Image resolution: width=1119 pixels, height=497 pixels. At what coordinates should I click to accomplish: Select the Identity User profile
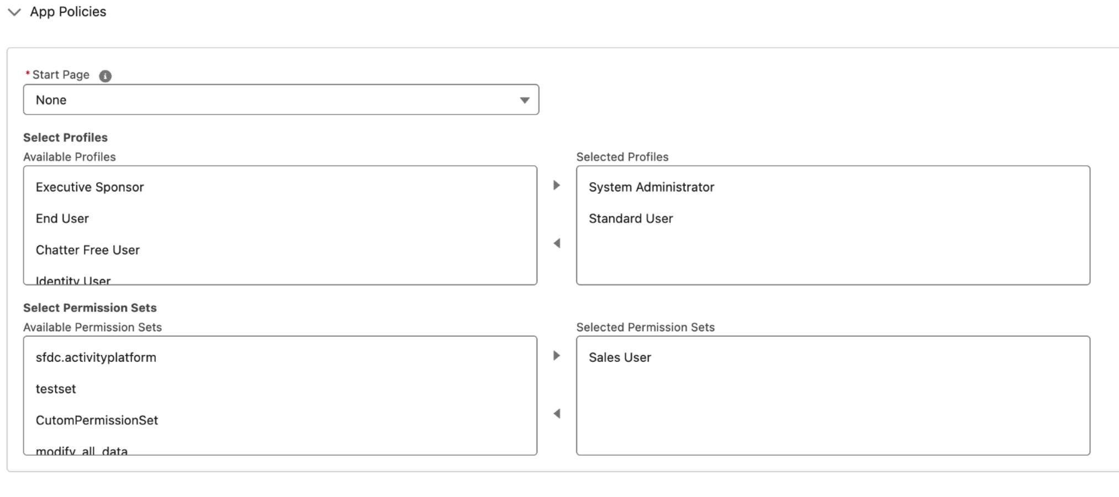(x=73, y=280)
